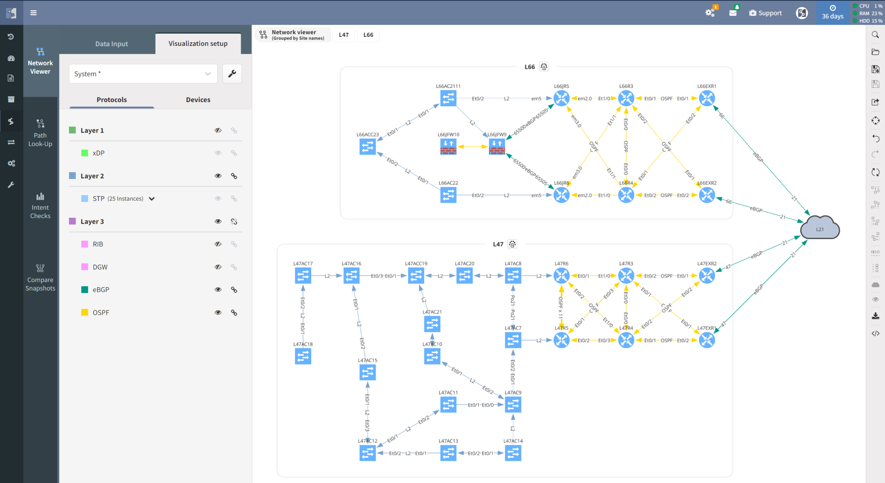
Task: Click the dashboard icon in the left sidebar
Action: (x=11, y=58)
